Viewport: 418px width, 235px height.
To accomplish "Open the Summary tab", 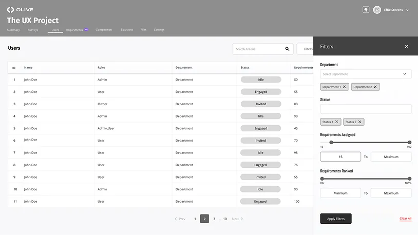I will pos(13,30).
